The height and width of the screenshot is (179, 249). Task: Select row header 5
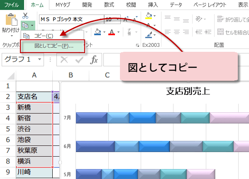click(x=8, y=129)
